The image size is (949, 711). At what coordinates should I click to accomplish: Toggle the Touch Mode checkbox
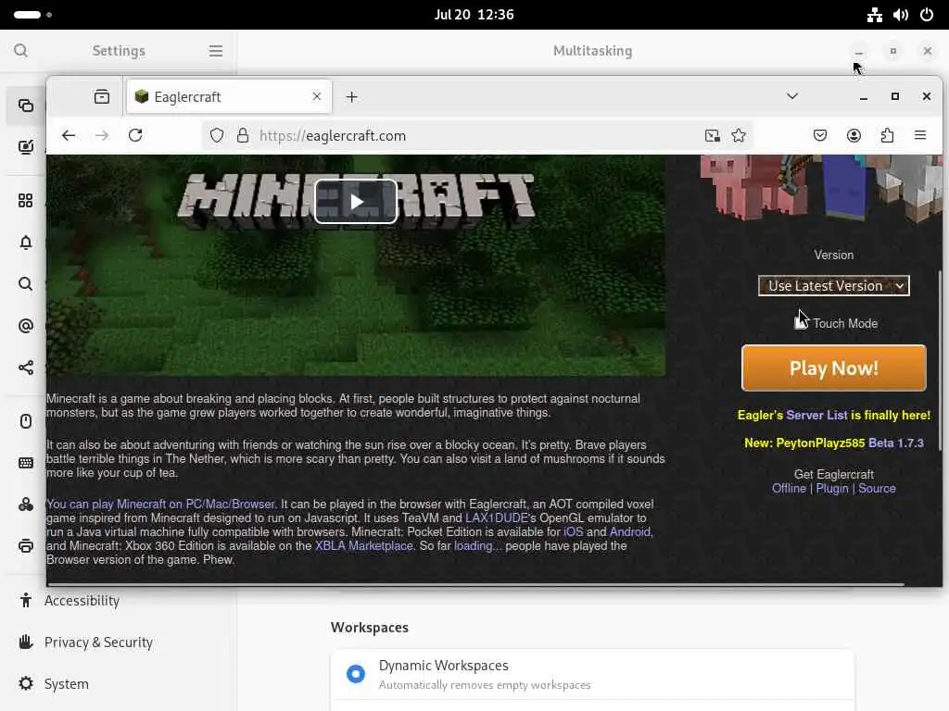point(801,323)
